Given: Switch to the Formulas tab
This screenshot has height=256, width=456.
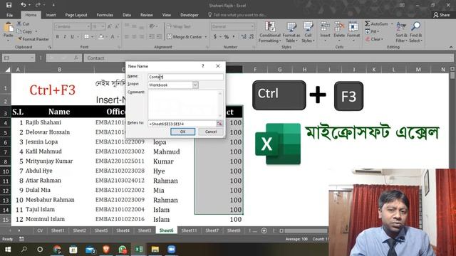Looking at the screenshot, I should tap(105, 15).
